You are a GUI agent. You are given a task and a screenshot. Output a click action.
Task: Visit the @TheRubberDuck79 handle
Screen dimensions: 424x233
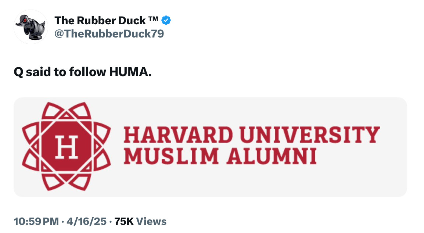109,34
